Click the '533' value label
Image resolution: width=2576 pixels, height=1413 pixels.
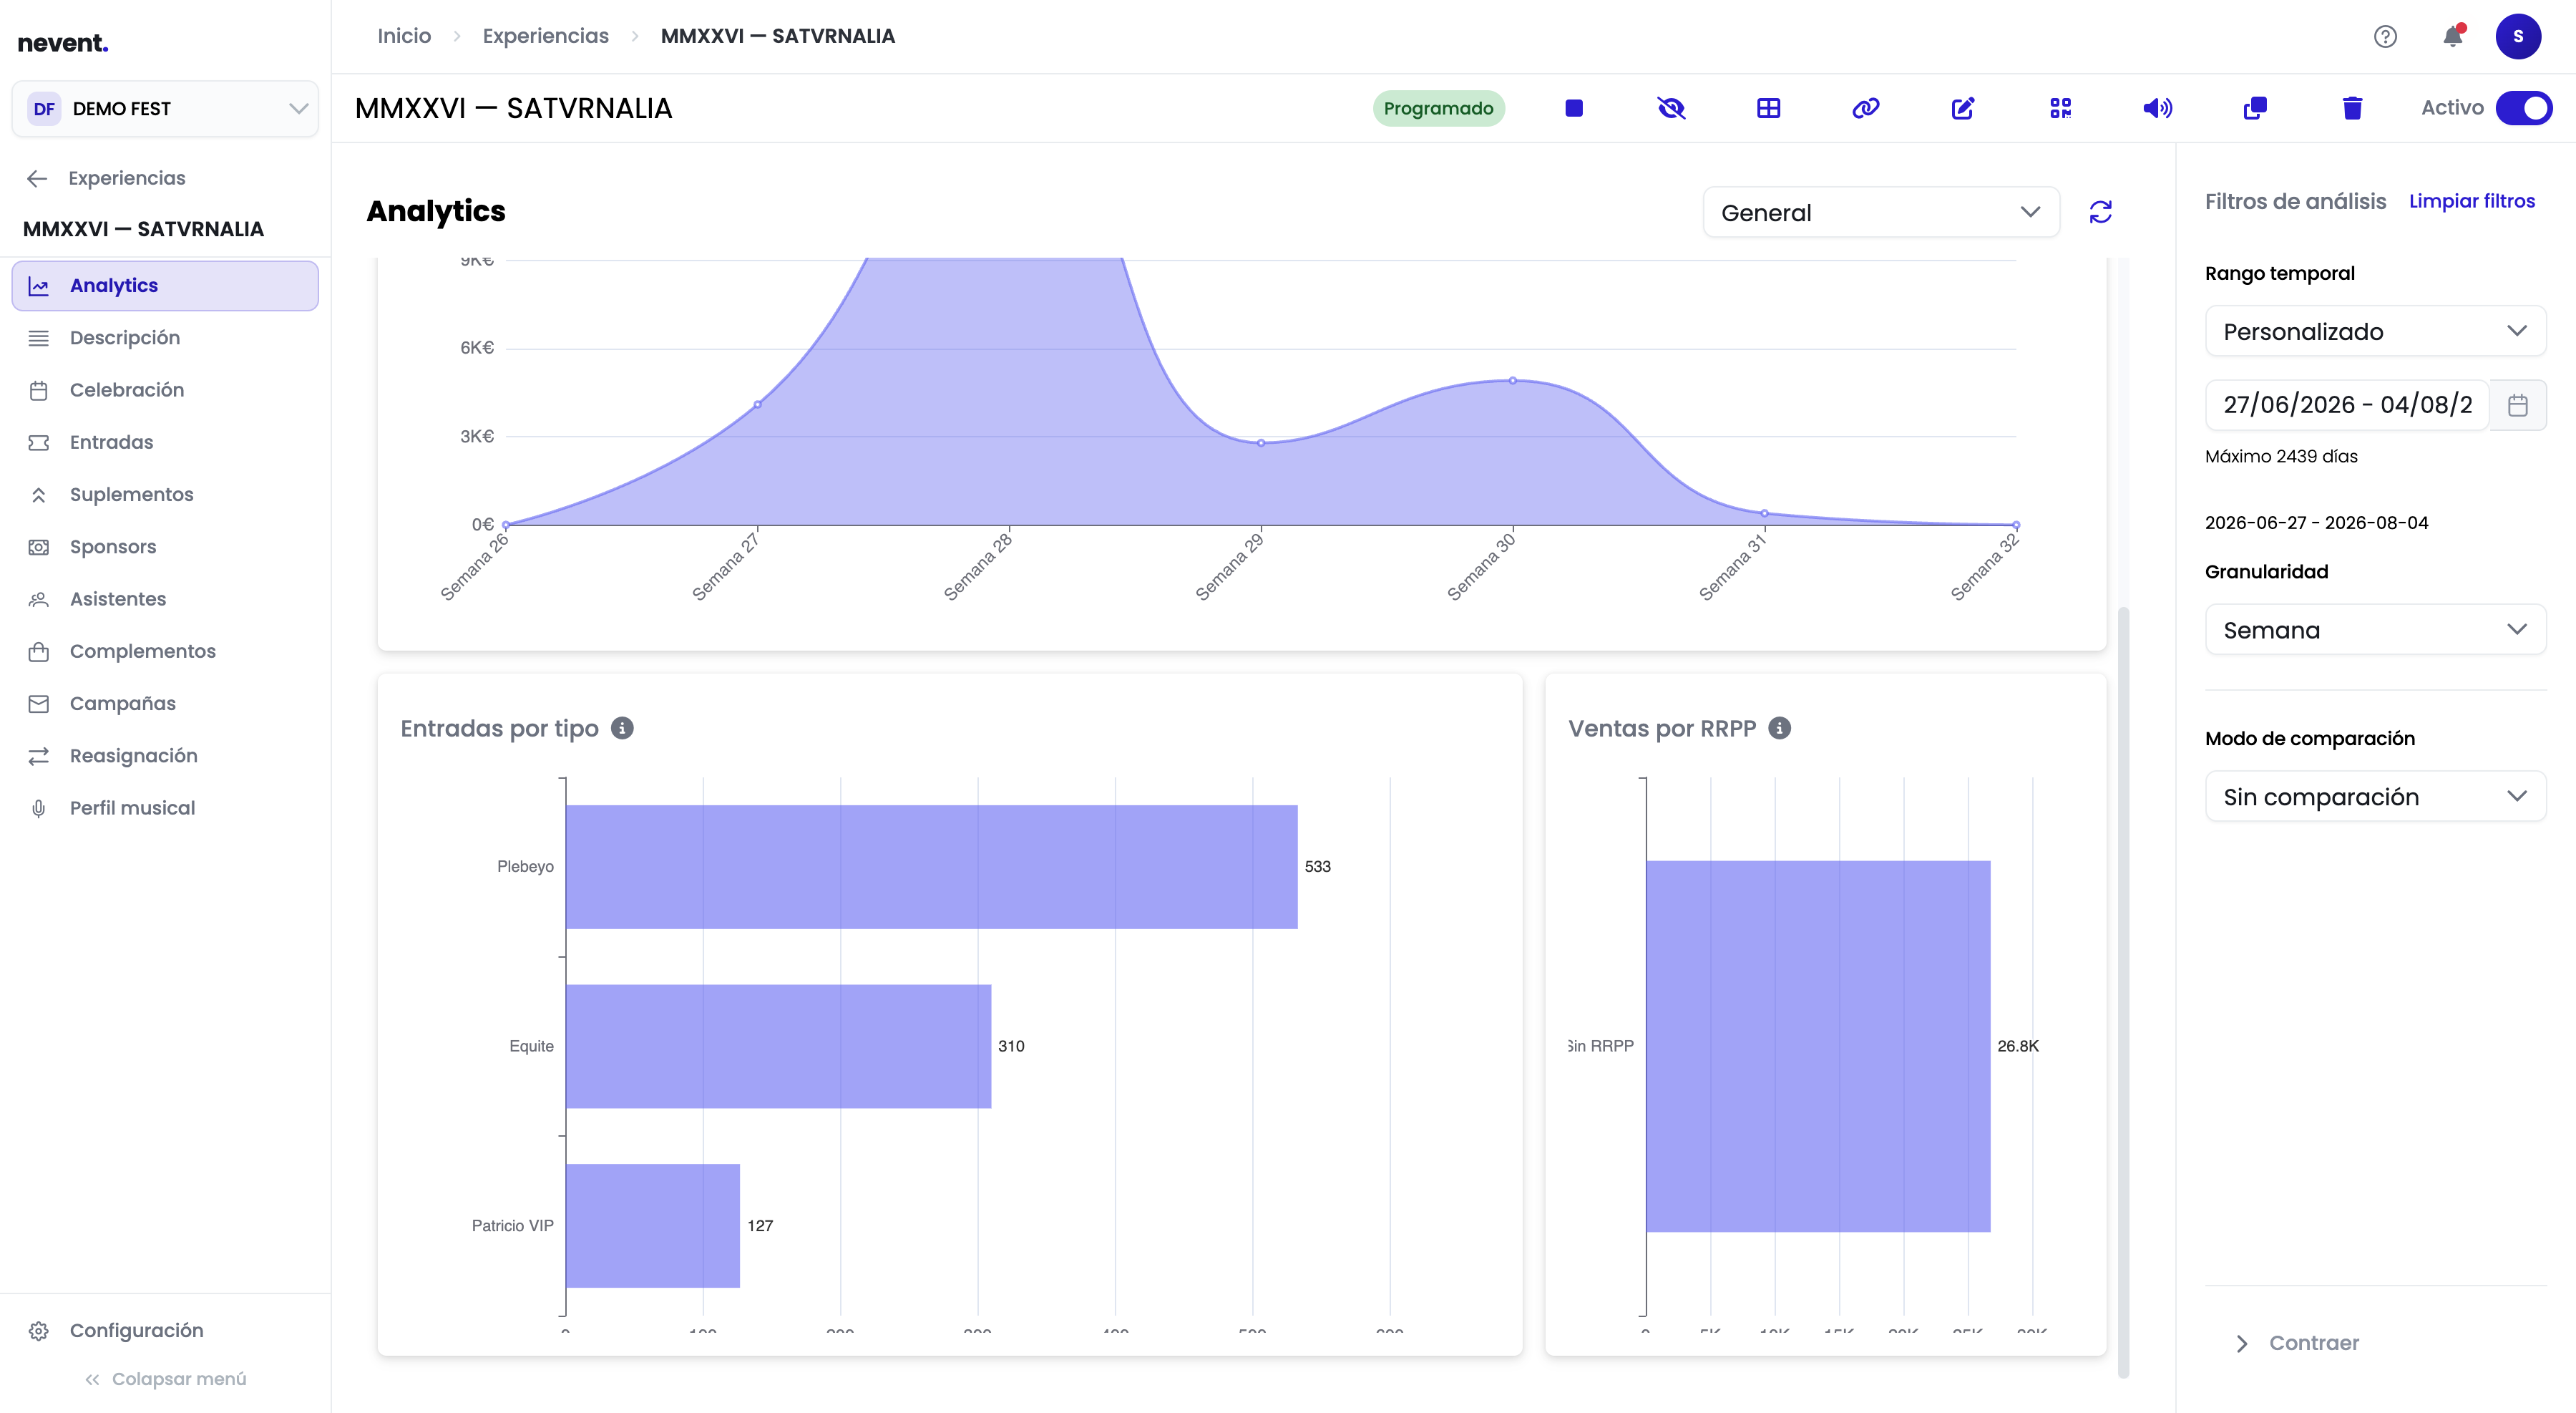[1318, 867]
